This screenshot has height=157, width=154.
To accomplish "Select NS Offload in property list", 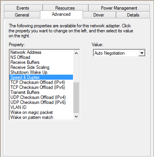I will 41,57.
